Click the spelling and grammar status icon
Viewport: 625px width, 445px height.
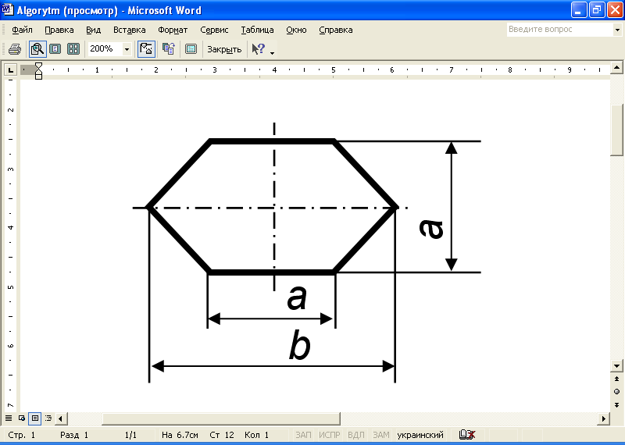point(466,435)
